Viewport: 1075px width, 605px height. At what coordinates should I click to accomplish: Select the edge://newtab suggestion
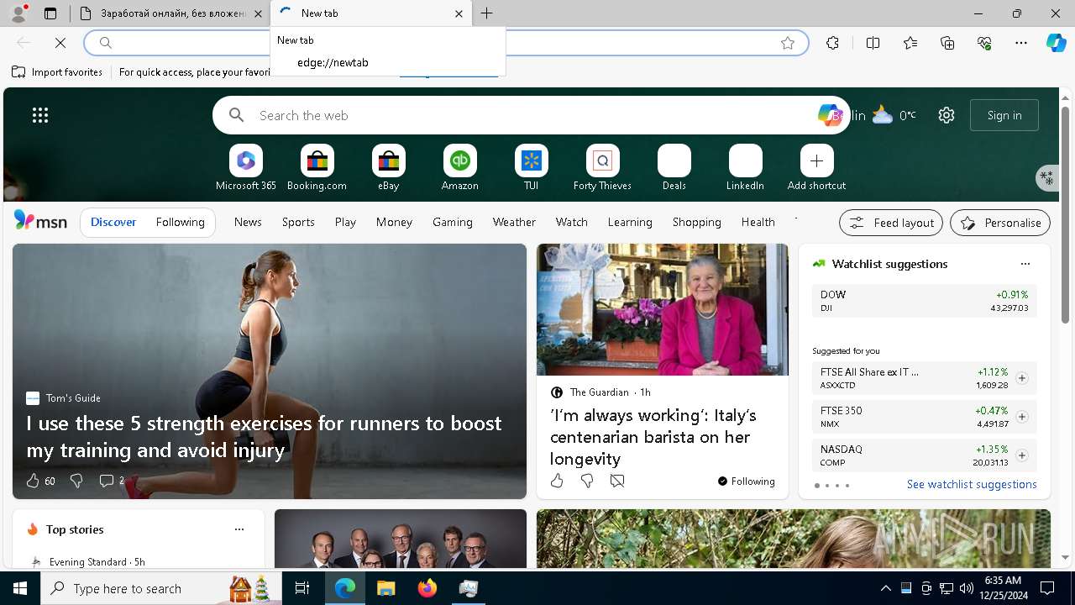tap(388, 62)
